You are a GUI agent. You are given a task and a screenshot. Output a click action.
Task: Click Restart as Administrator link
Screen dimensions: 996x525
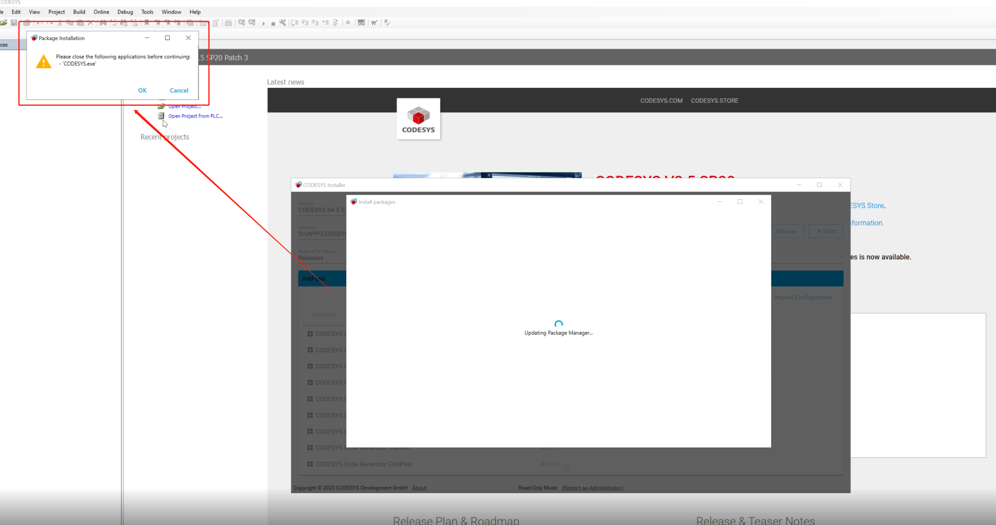[592, 488]
